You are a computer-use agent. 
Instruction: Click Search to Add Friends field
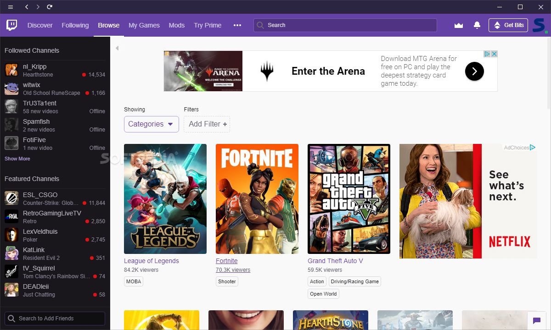pyautogui.click(x=55, y=319)
